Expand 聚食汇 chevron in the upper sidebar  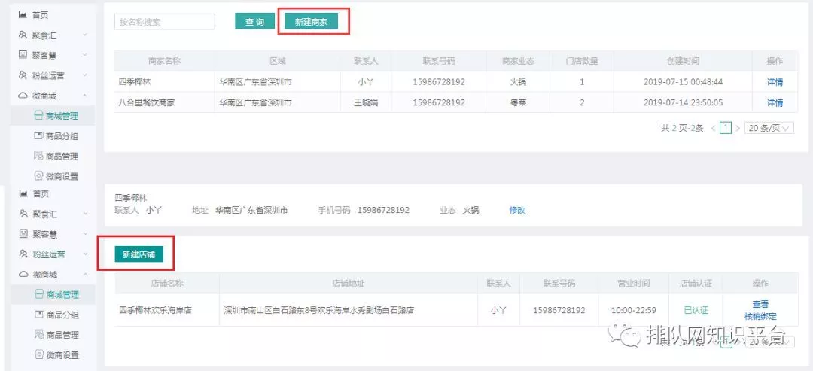pyautogui.click(x=85, y=35)
